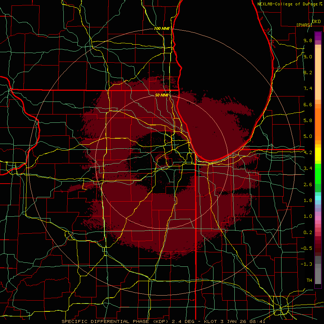Select the 9.8 scale value
This screenshot has width=324, height=324.
(x=308, y=41)
